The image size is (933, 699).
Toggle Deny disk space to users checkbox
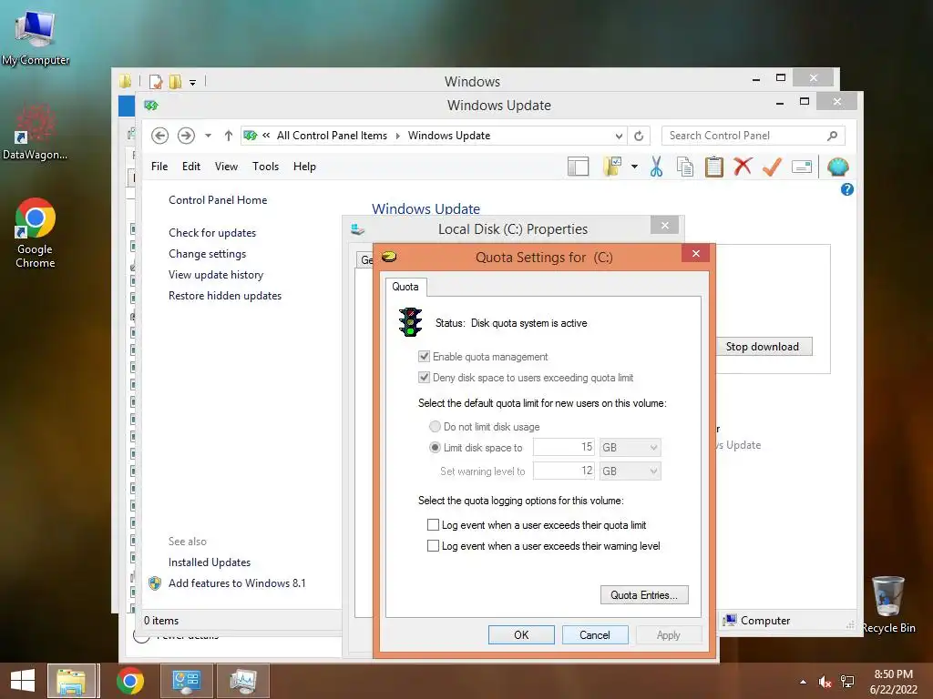tap(425, 378)
